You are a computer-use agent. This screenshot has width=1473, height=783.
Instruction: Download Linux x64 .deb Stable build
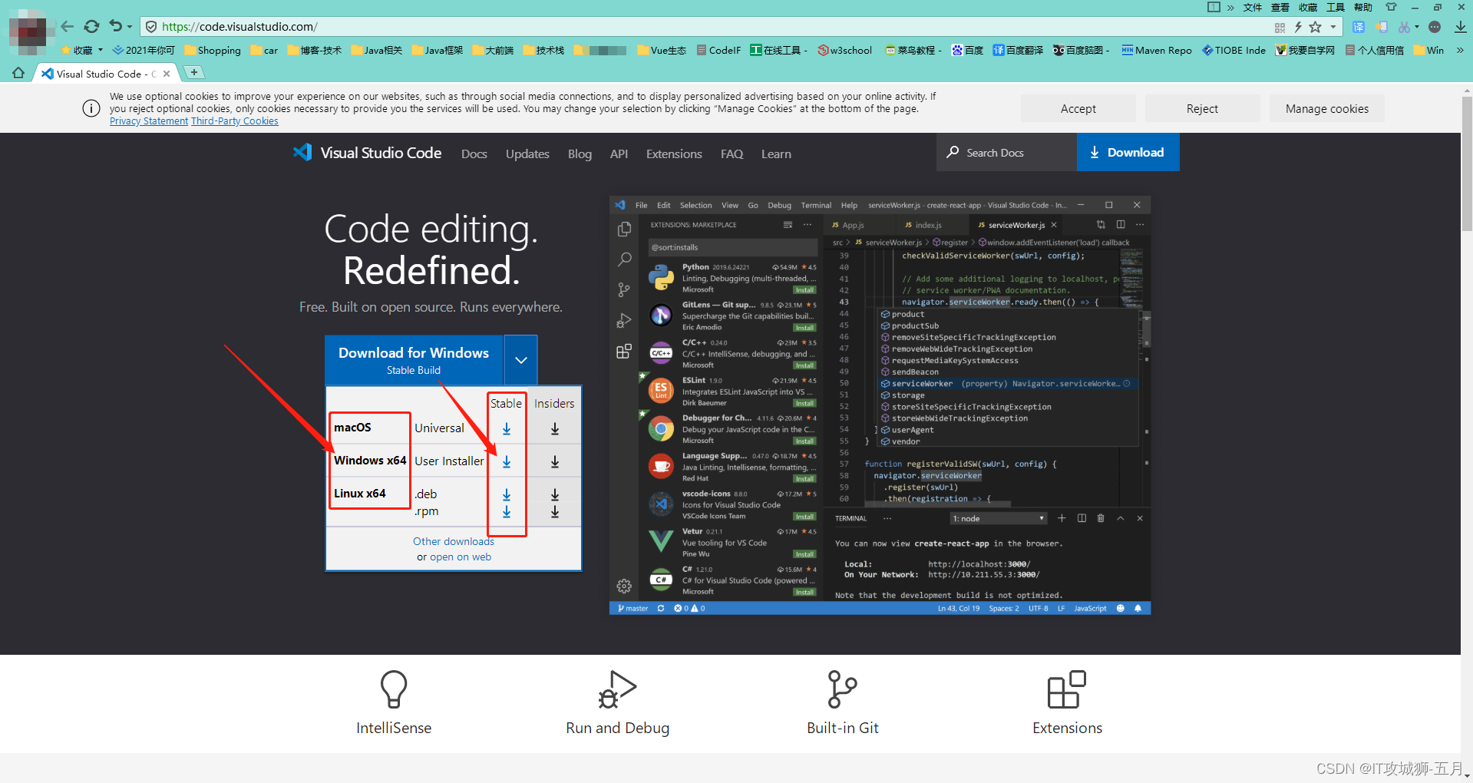[x=507, y=494]
